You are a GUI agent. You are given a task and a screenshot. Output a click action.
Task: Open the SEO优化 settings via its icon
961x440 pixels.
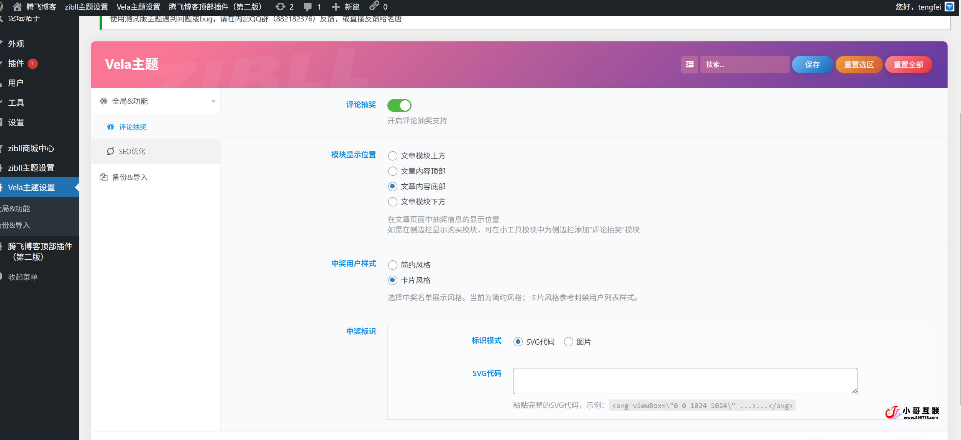tap(110, 151)
